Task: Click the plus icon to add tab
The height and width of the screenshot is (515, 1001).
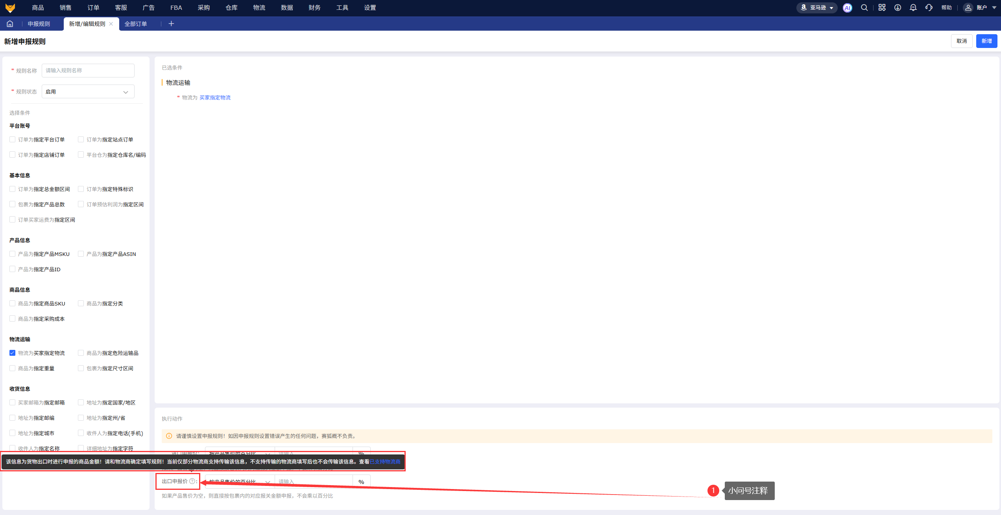Action: (171, 24)
